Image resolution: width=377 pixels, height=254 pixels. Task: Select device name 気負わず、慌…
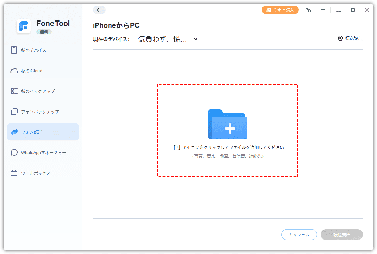pyautogui.click(x=162, y=39)
